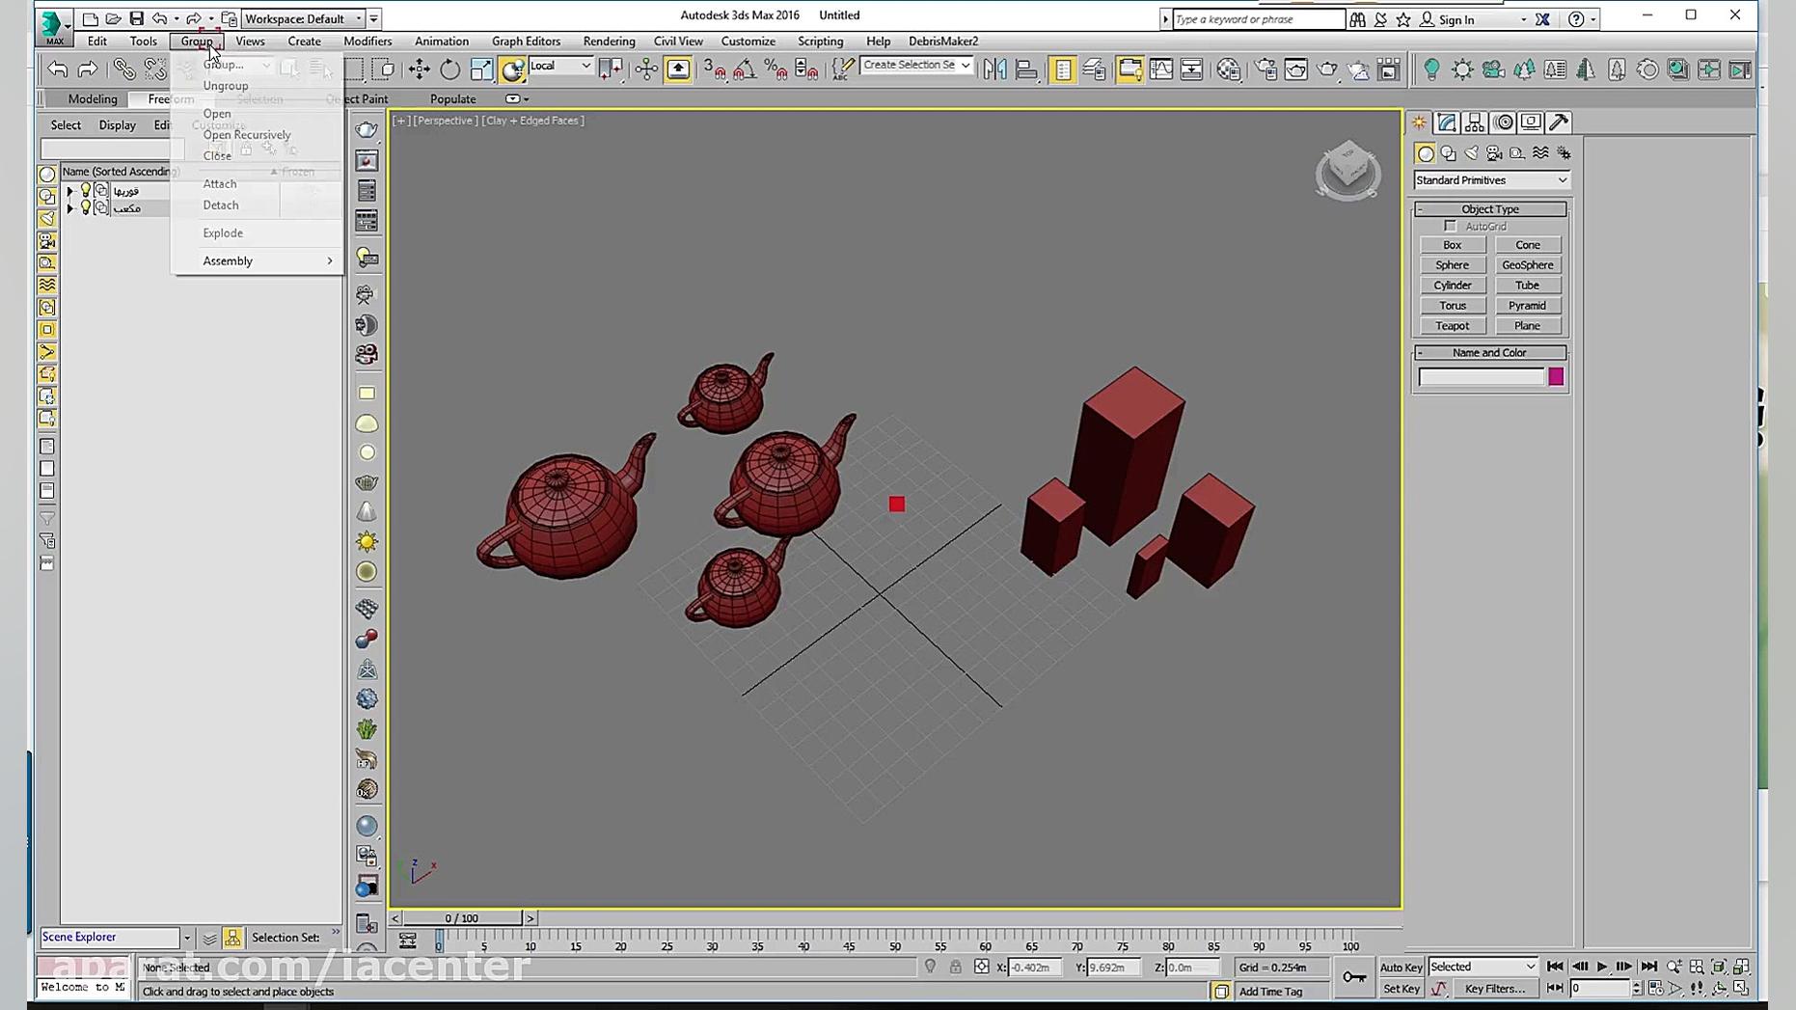Choose Ungroup from the Group menu
The width and height of the screenshot is (1796, 1010).
tap(226, 86)
